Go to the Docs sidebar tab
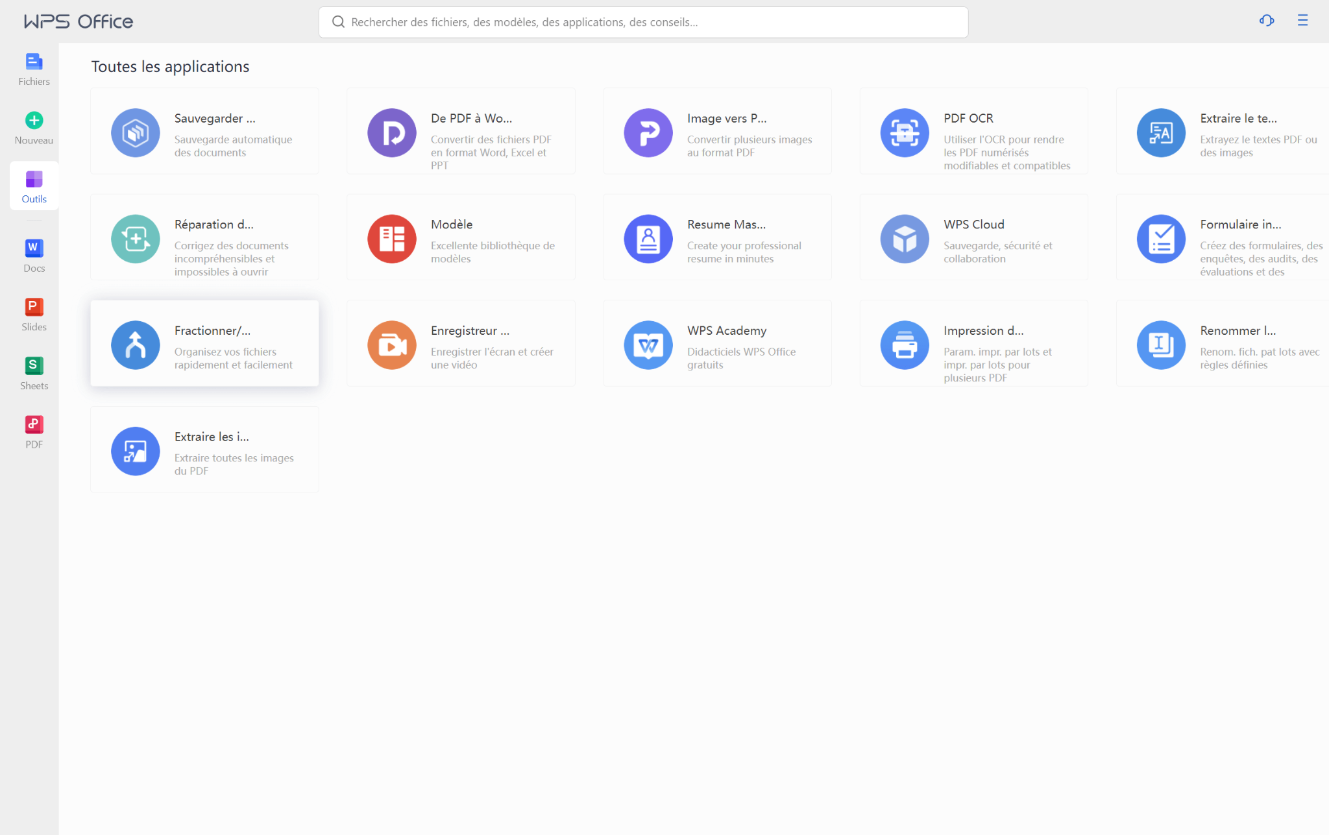 point(34,256)
